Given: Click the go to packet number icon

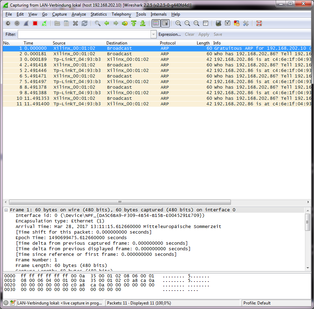Looking at the screenshot, I should click(125, 23).
